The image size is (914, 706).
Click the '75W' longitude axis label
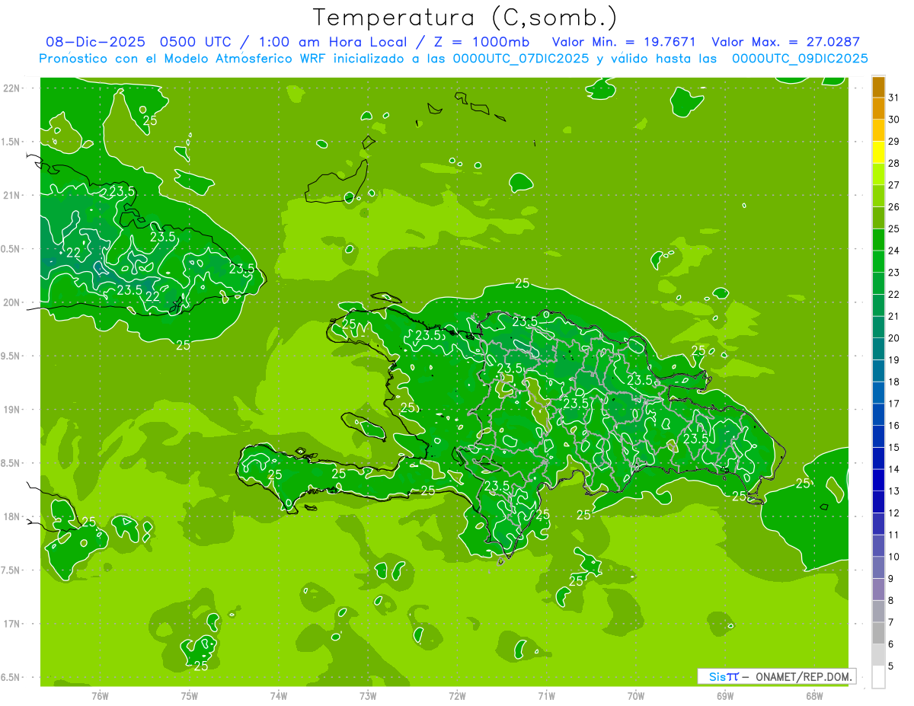(190, 696)
